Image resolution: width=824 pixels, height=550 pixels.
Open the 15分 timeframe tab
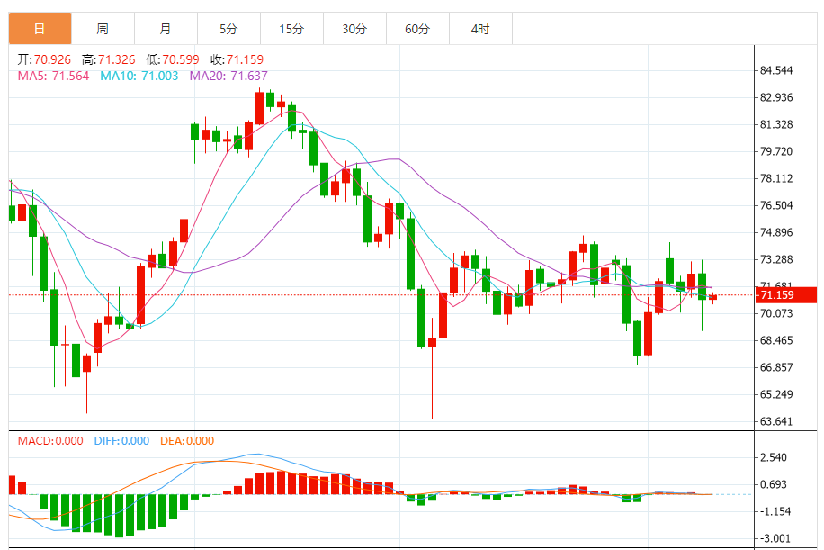point(292,29)
